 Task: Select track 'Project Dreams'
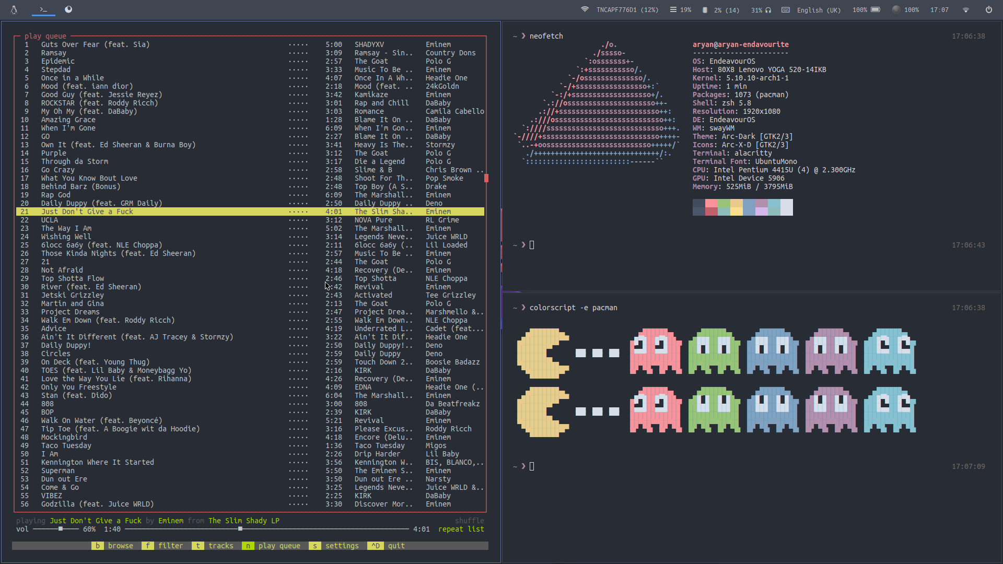pos(71,312)
